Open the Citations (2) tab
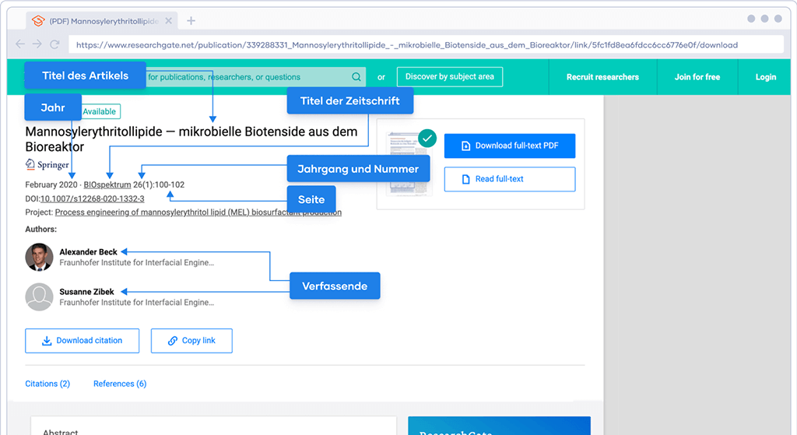The width and height of the screenshot is (797, 435). tap(47, 384)
